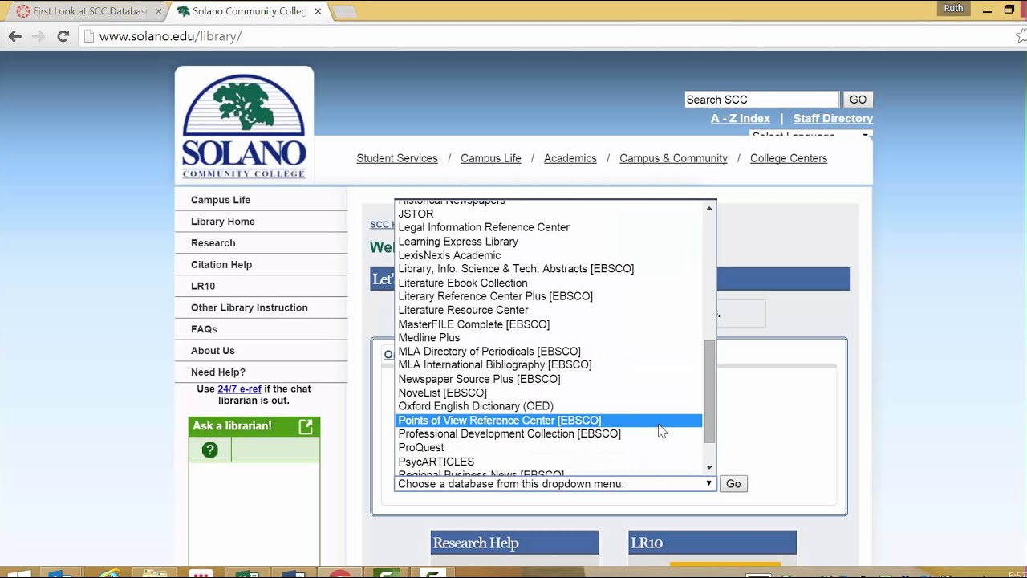Image resolution: width=1027 pixels, height=578 pixels.
Task: Select MasterFILE Complete [EBSCO] option
Action: (549, 324)
